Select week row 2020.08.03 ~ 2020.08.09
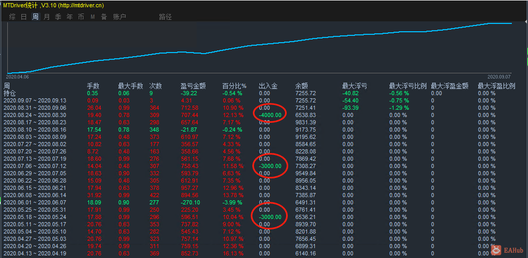Screen dimensions: 528x258 [34, 137]
